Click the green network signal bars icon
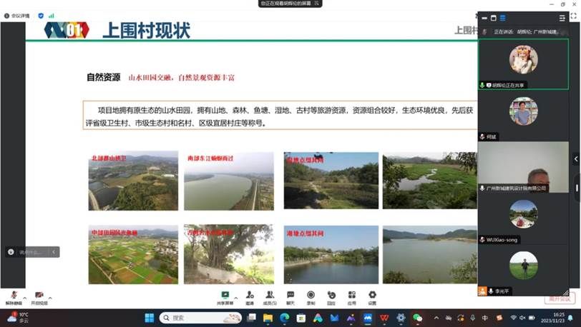 51,15
